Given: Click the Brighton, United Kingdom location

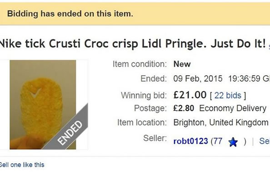Looking at the screenshot, I should pos(221,122).
